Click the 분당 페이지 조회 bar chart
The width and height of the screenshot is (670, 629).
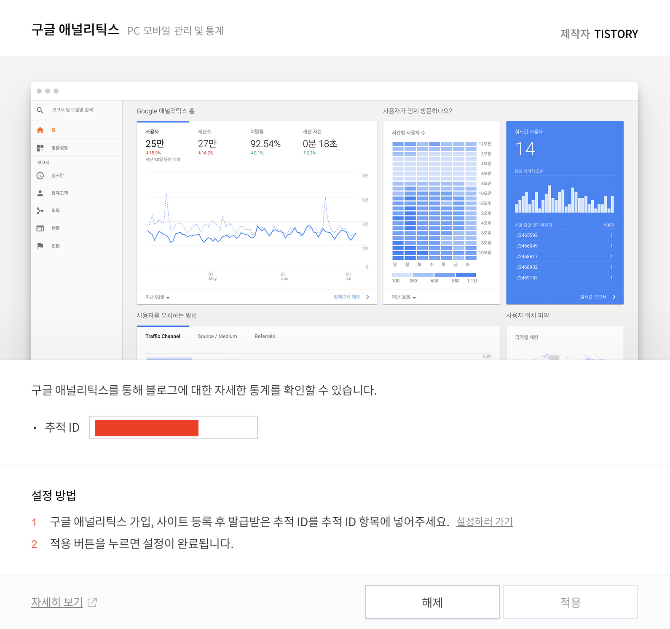click(x=564, y=199)
